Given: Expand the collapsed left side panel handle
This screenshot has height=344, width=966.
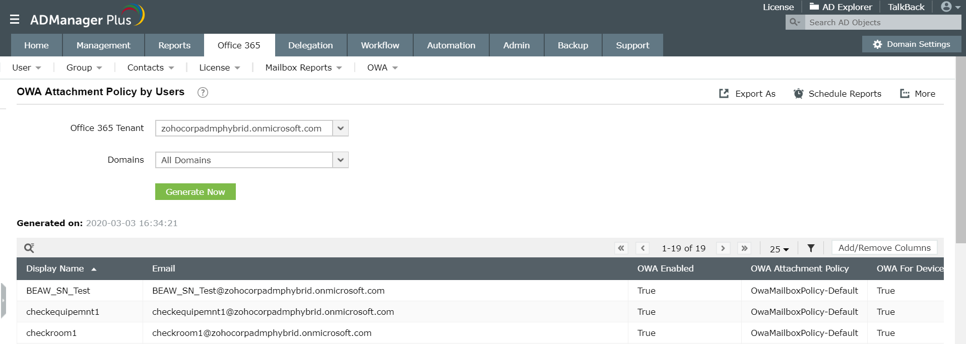Looking at the screenshot, I should pyautogui.click(x=4, y=301).
